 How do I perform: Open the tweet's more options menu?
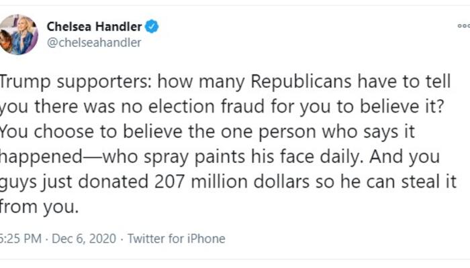pos(463,26)
